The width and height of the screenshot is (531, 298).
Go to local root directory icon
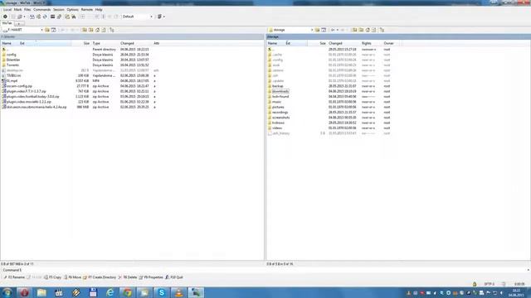[91, 30]
